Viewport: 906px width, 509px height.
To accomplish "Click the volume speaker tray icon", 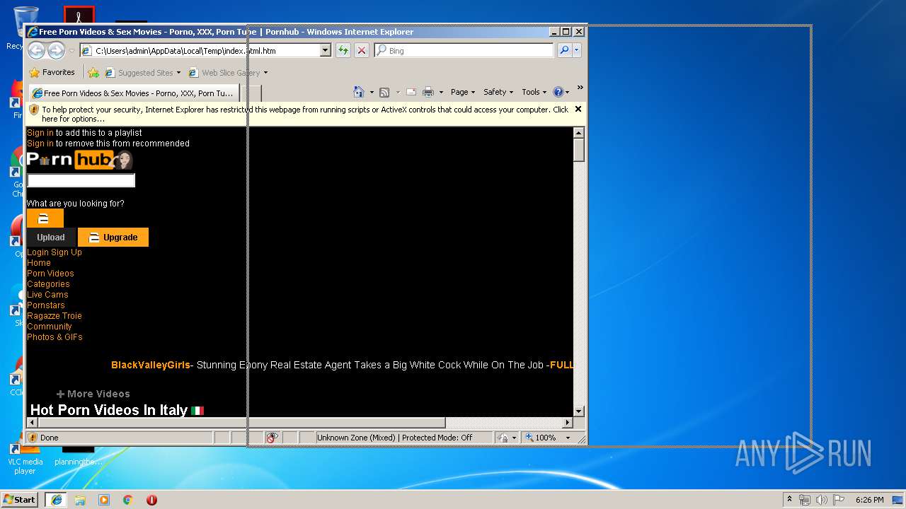I will pos(821,500).
